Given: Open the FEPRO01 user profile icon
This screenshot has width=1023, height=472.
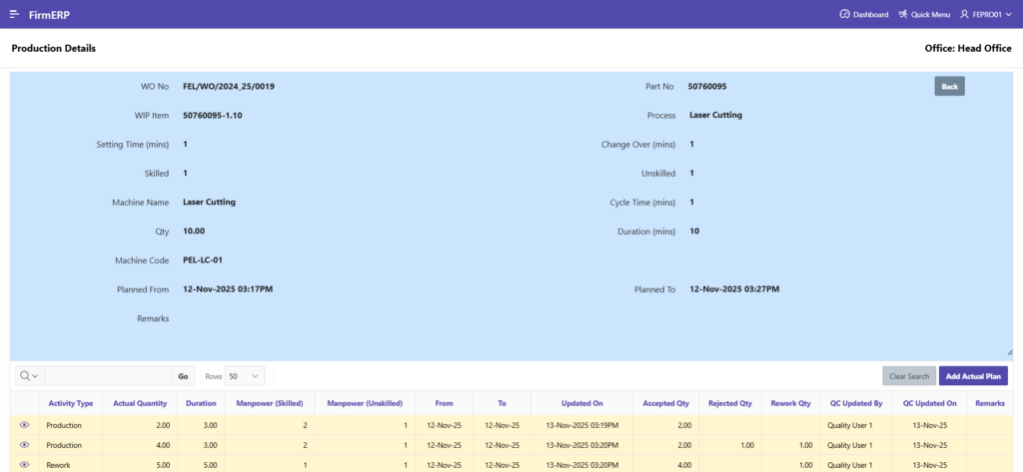Looking at the screenshot, I should coord(964,14).
